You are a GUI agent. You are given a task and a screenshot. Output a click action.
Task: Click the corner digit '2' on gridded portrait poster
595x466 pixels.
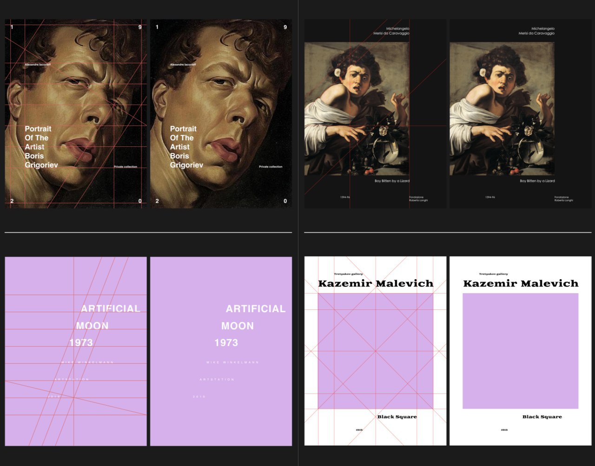(x=12, y=201)
